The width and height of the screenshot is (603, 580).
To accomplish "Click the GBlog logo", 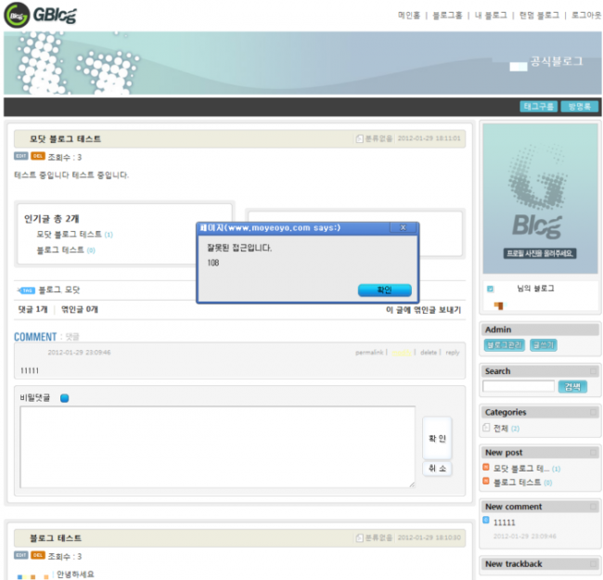I will click(x=41, y=16).
